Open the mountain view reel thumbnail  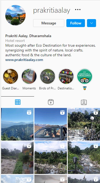pyautogui.click(x=17, y=124)
